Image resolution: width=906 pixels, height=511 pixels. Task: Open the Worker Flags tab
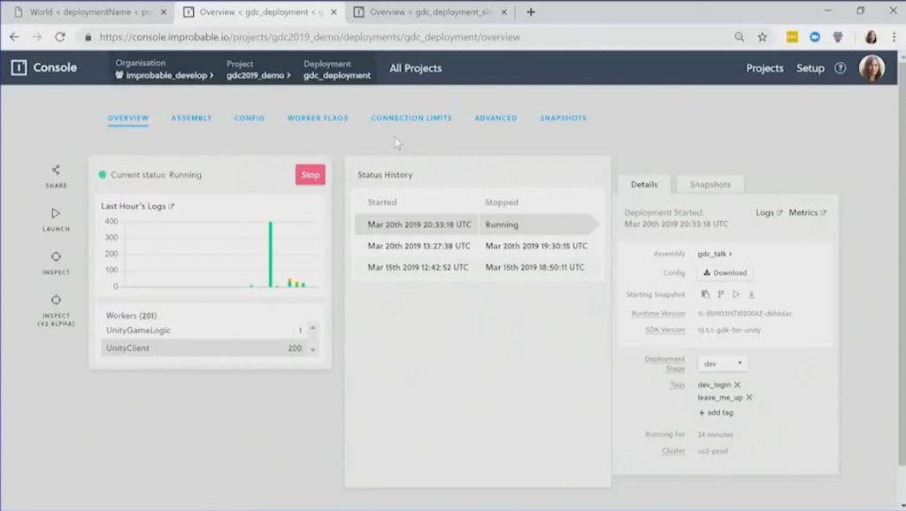[x=318, y=118]
